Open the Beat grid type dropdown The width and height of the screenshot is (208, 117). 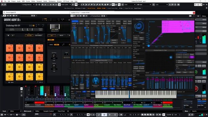click(x=144, y=5)
